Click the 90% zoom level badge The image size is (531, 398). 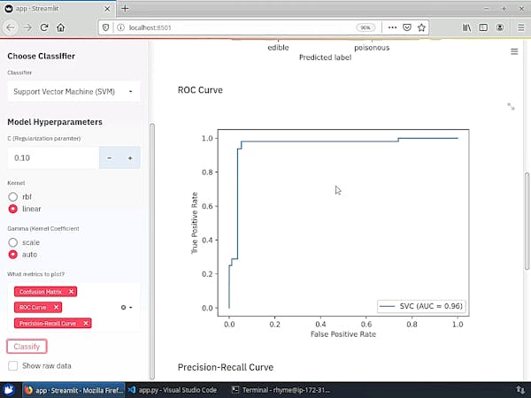366,27
